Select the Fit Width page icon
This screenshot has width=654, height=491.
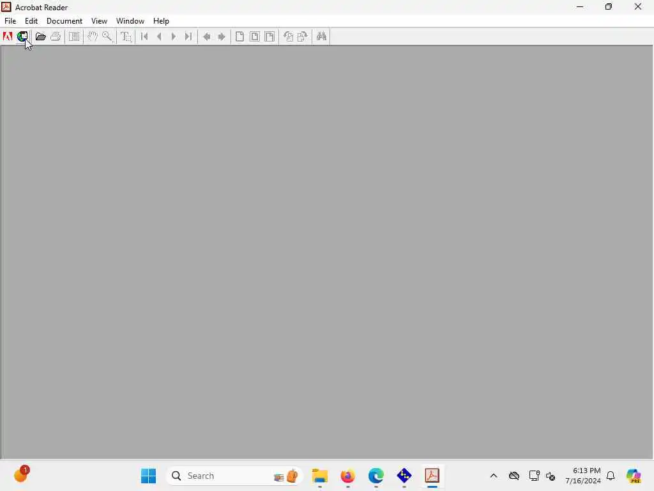click(x=270, y=36)
